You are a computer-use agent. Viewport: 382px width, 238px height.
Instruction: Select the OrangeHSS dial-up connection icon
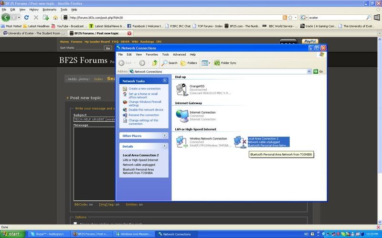[x=182, y=89]
